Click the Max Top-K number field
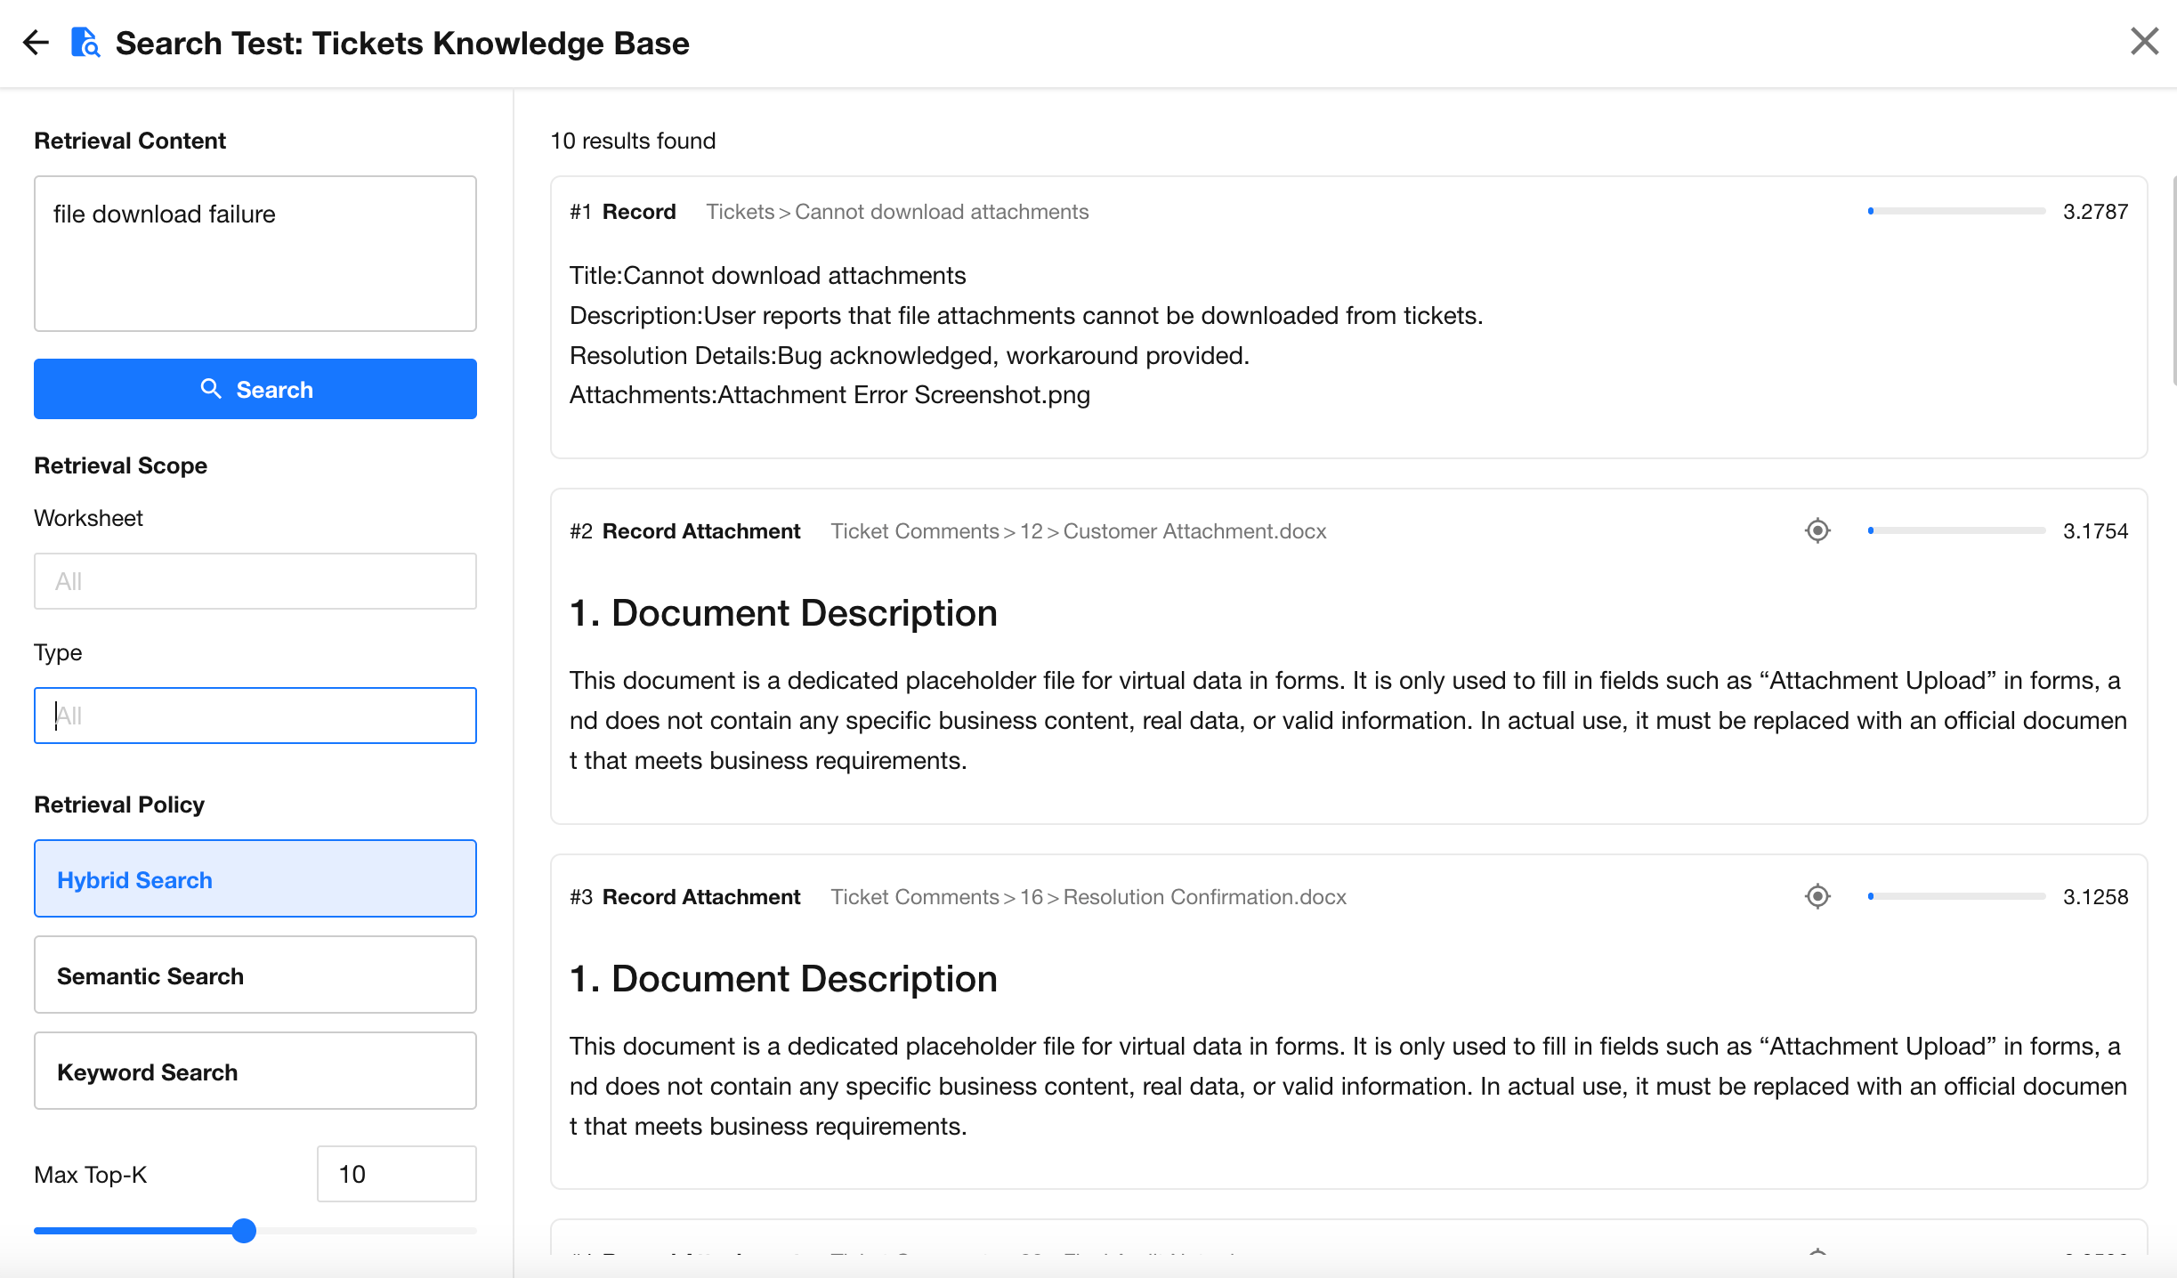2177x1278 pixels. 397,1174
